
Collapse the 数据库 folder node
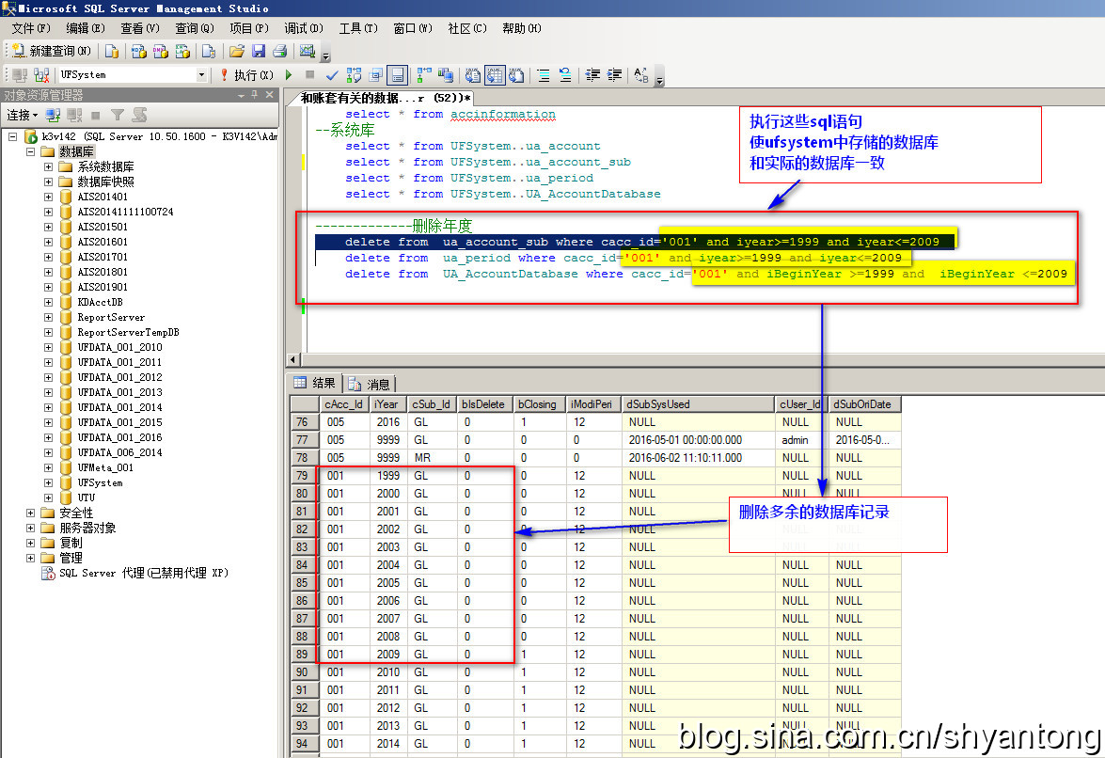pyautogui.click(x=30, y=151)
